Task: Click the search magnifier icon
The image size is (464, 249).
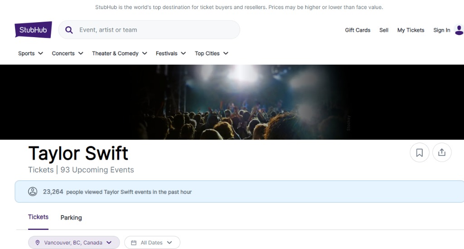Action: pos(69,30)
